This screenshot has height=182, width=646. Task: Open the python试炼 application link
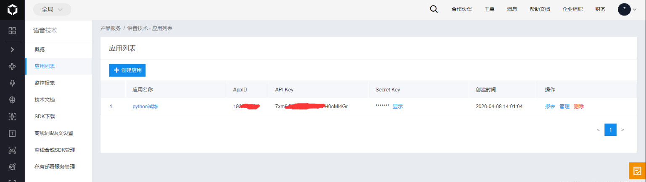tap(145, 107)
